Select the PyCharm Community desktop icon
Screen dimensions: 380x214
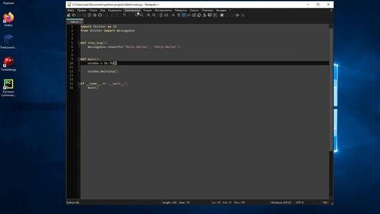coord(8,88)
